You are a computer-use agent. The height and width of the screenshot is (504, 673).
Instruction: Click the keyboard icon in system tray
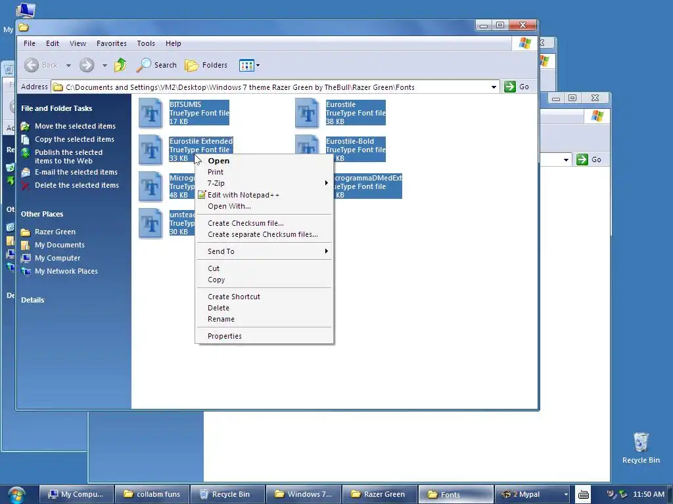point(584,495)
